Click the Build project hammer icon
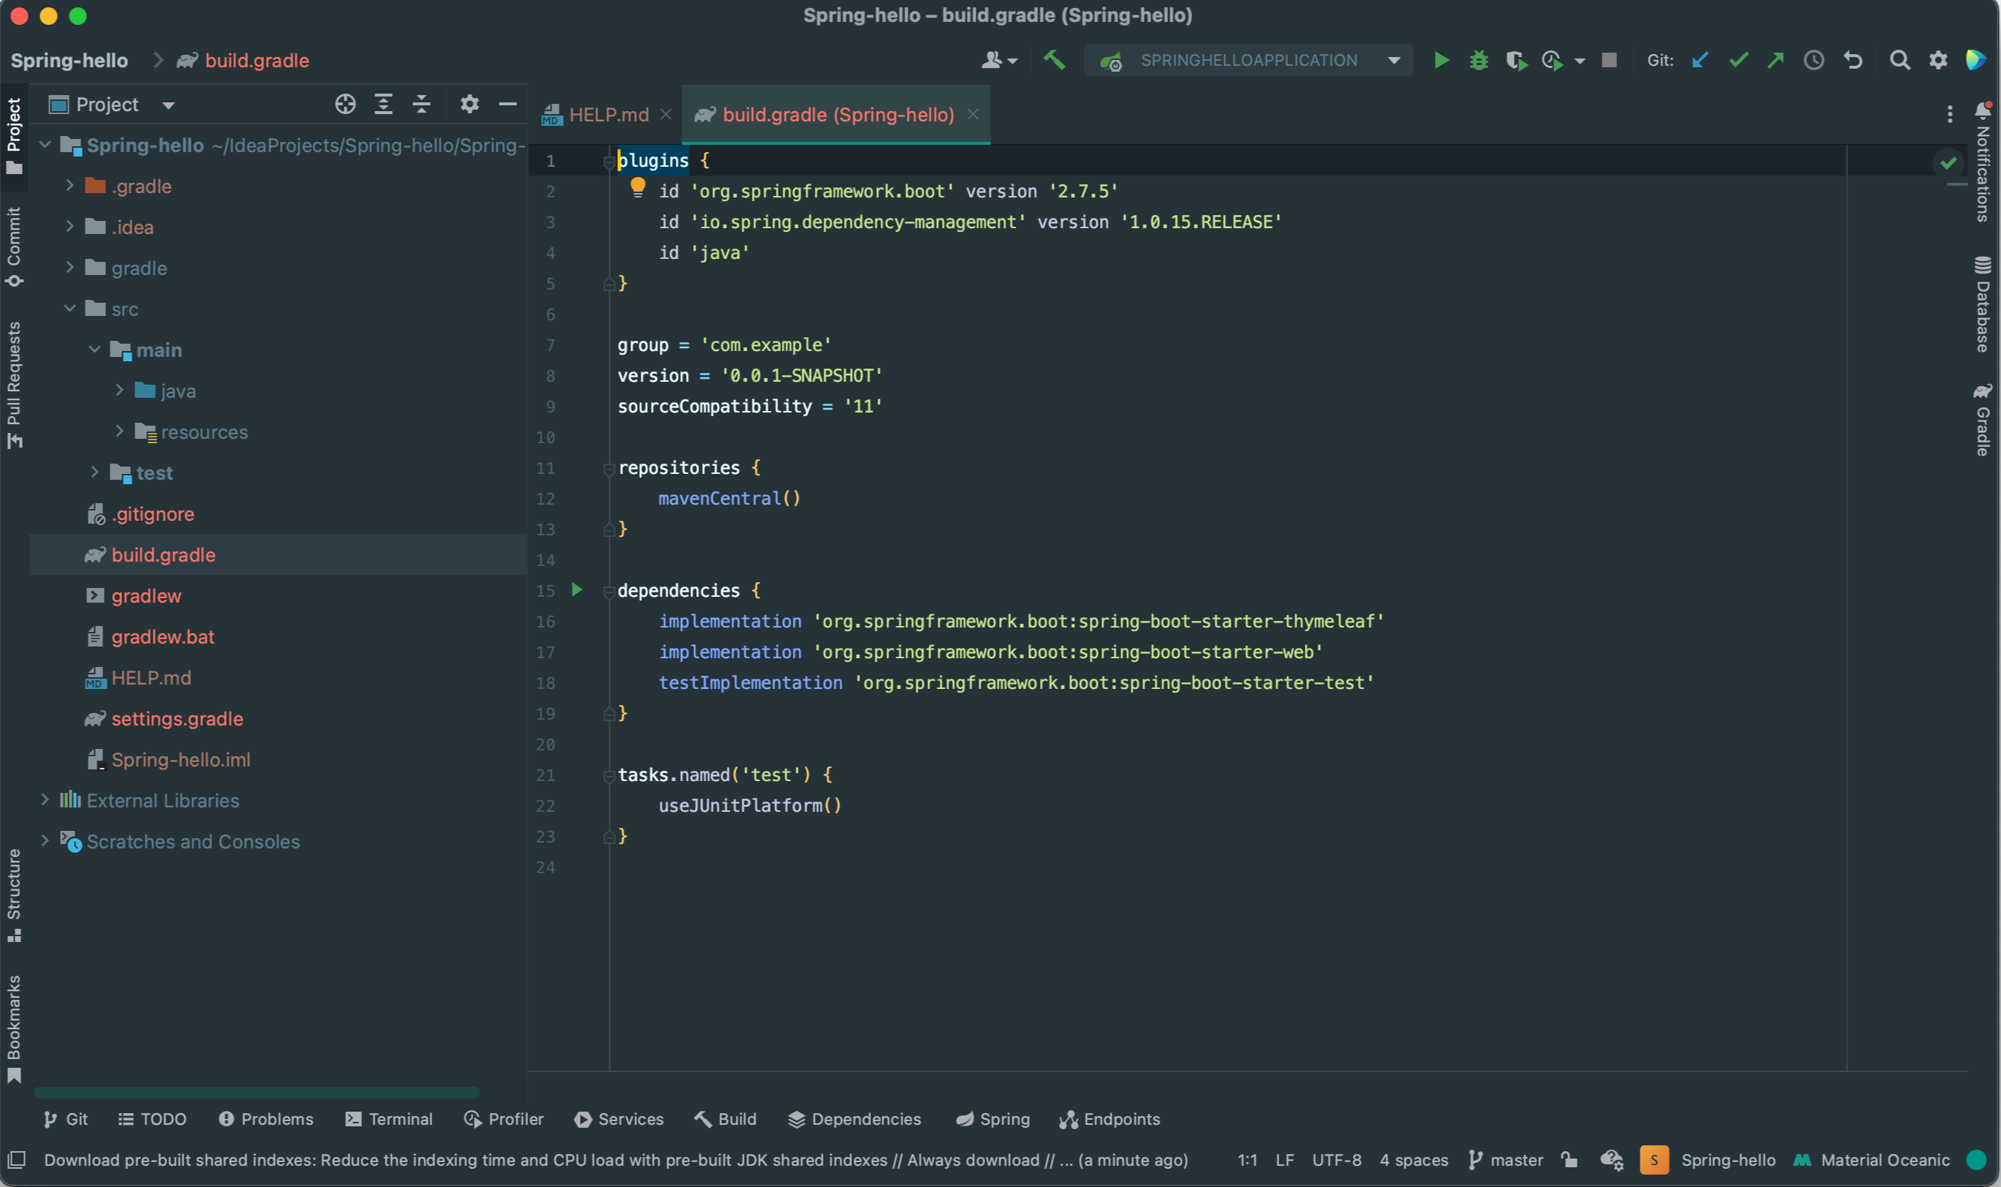 tap(1054, 60)
